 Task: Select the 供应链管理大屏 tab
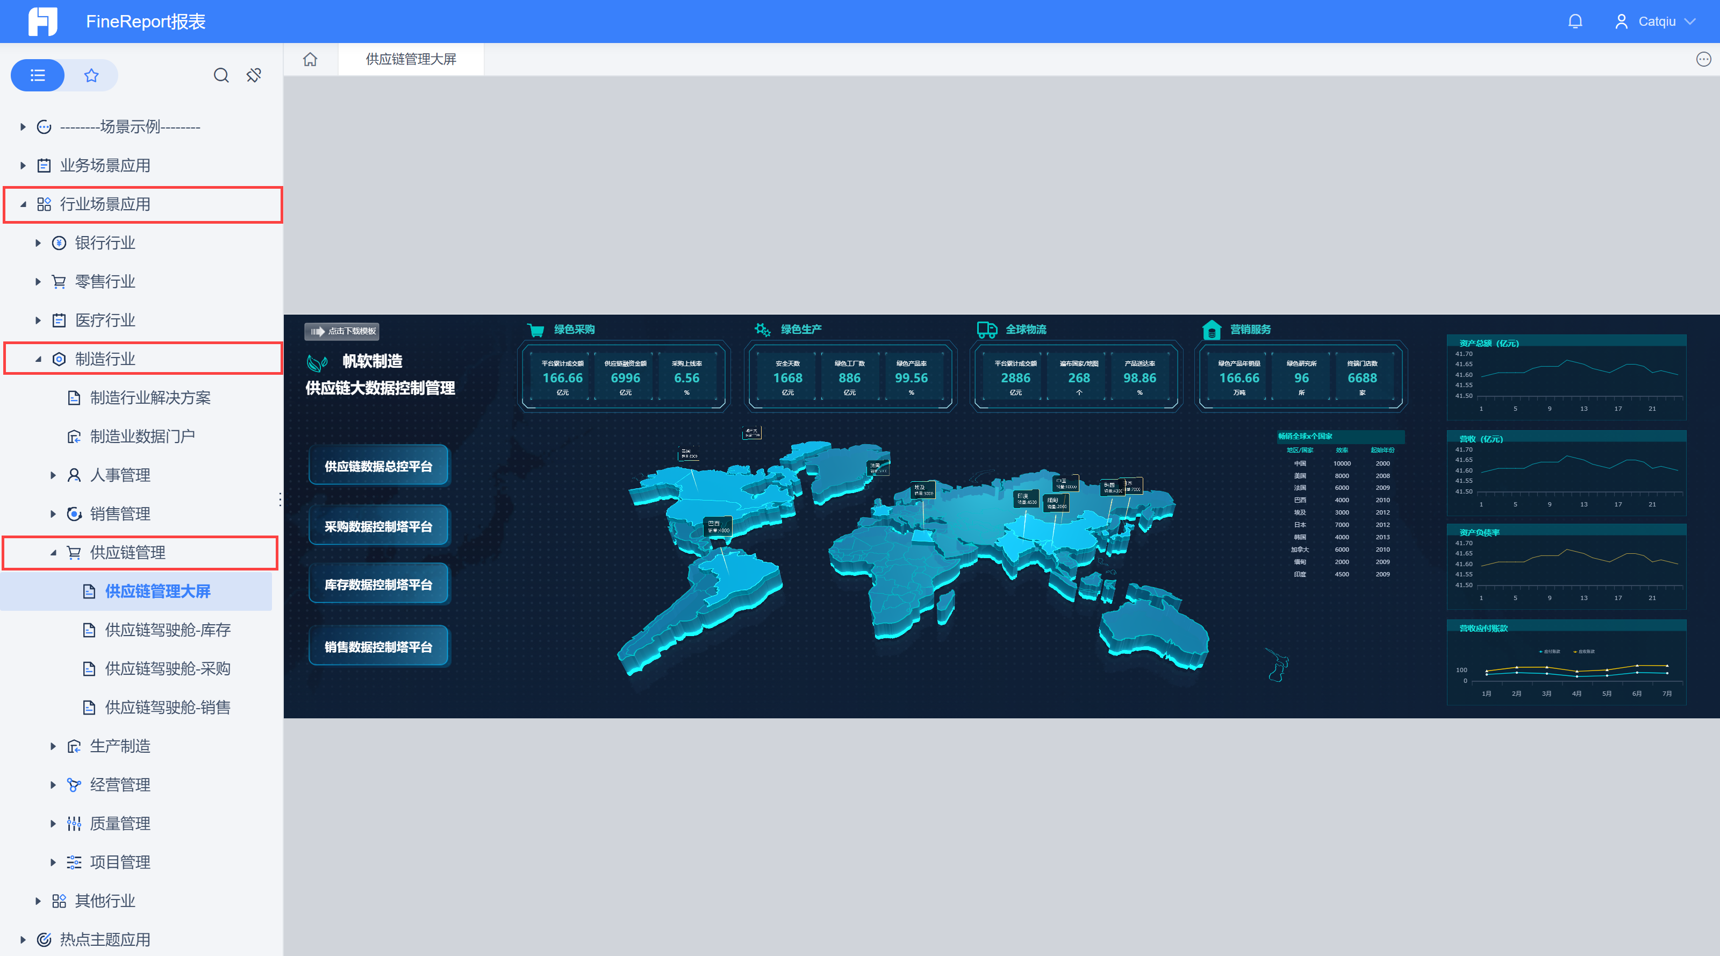pyautogui.click(x=411, y=60)
